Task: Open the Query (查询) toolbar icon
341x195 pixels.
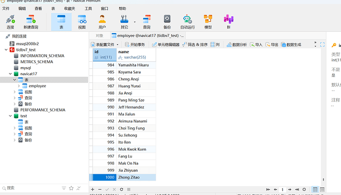Action: point(147,22)
